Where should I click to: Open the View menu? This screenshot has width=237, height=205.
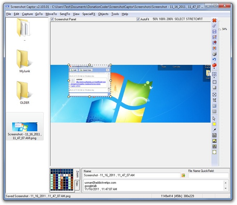click(76, 14)
